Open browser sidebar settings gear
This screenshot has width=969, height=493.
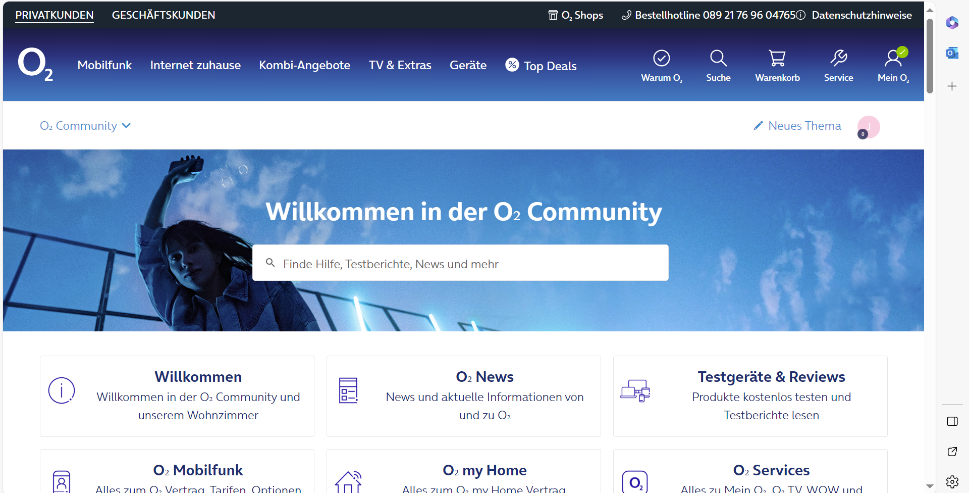[x=952, y=482]
